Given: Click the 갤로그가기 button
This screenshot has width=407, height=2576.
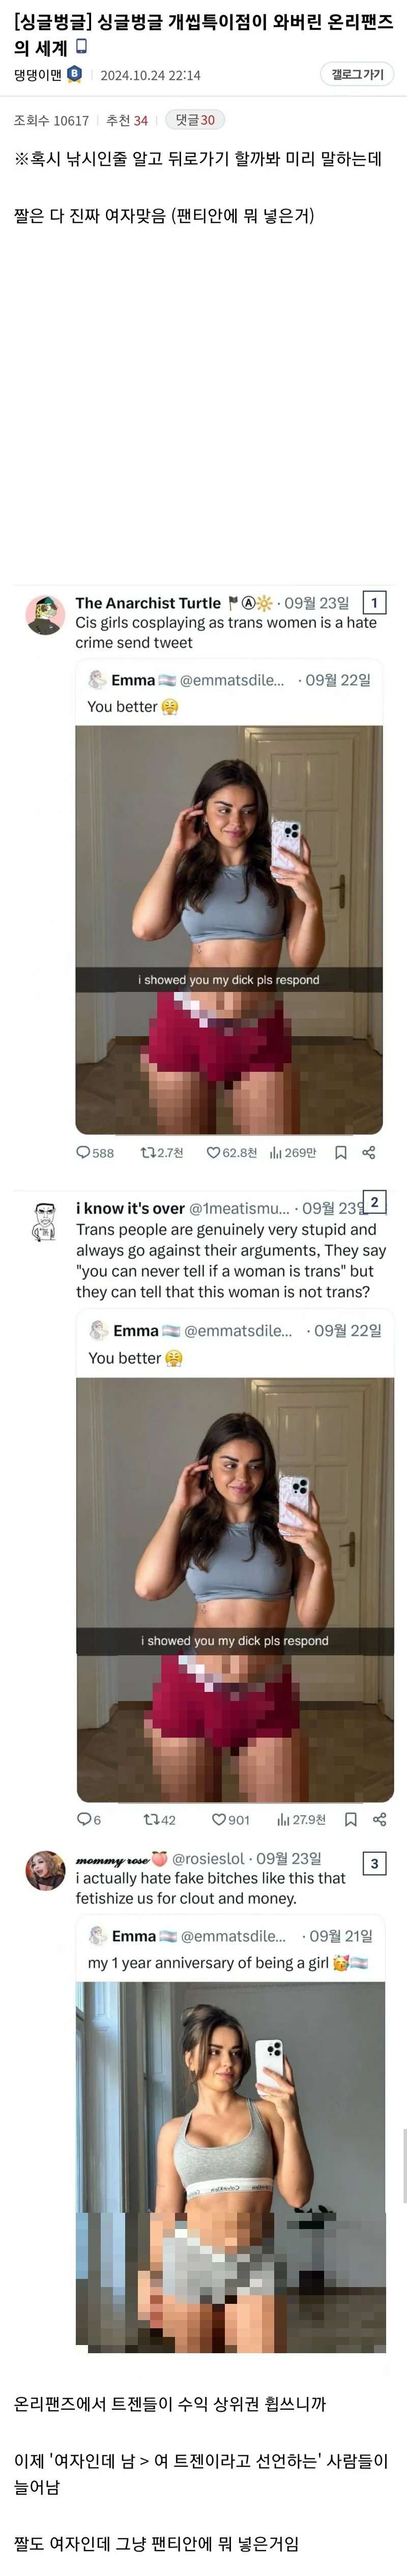Looking at the screenshot, I should coord(357,74).
